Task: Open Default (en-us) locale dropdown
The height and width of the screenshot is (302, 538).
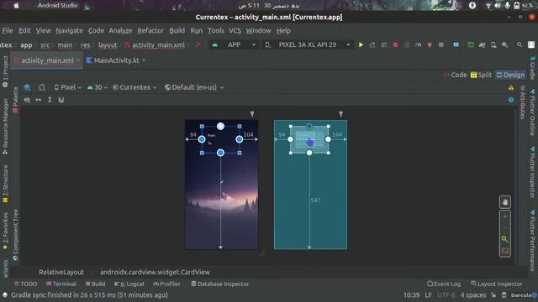Action: [194, 87]
